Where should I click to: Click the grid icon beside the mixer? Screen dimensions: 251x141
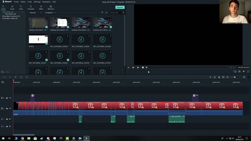click(223, 77)
